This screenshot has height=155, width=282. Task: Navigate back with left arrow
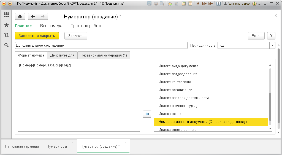click(x=33, y=16)
